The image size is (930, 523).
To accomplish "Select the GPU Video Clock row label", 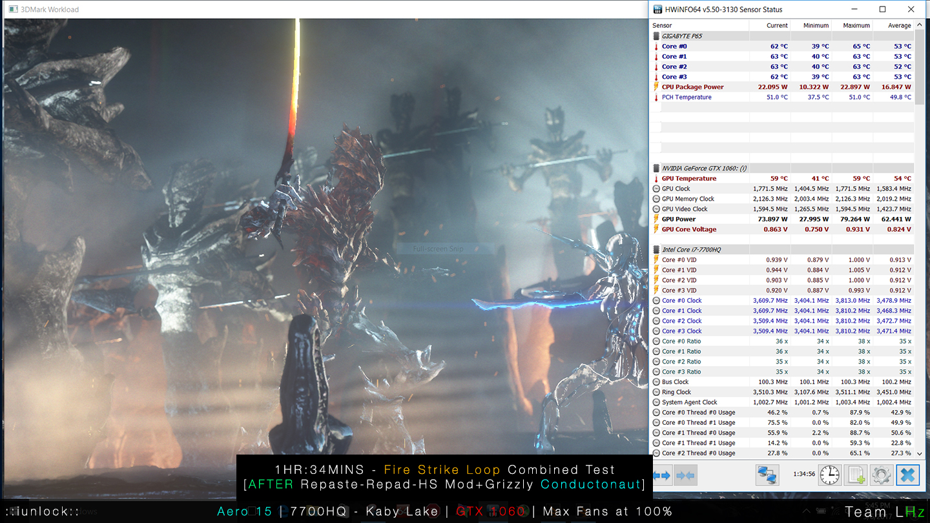I will (x=685, y=209).
